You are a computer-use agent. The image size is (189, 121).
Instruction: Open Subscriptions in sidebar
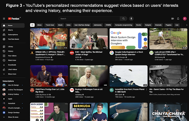(13, 35)
